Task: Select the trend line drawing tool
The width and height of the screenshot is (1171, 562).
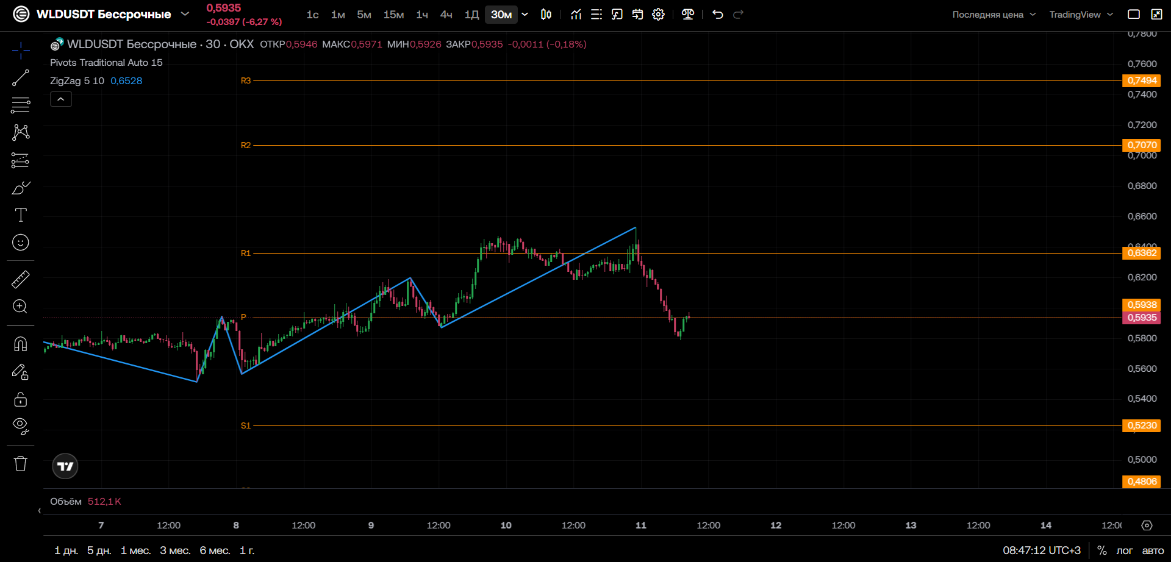Action: tap(21, 78)
